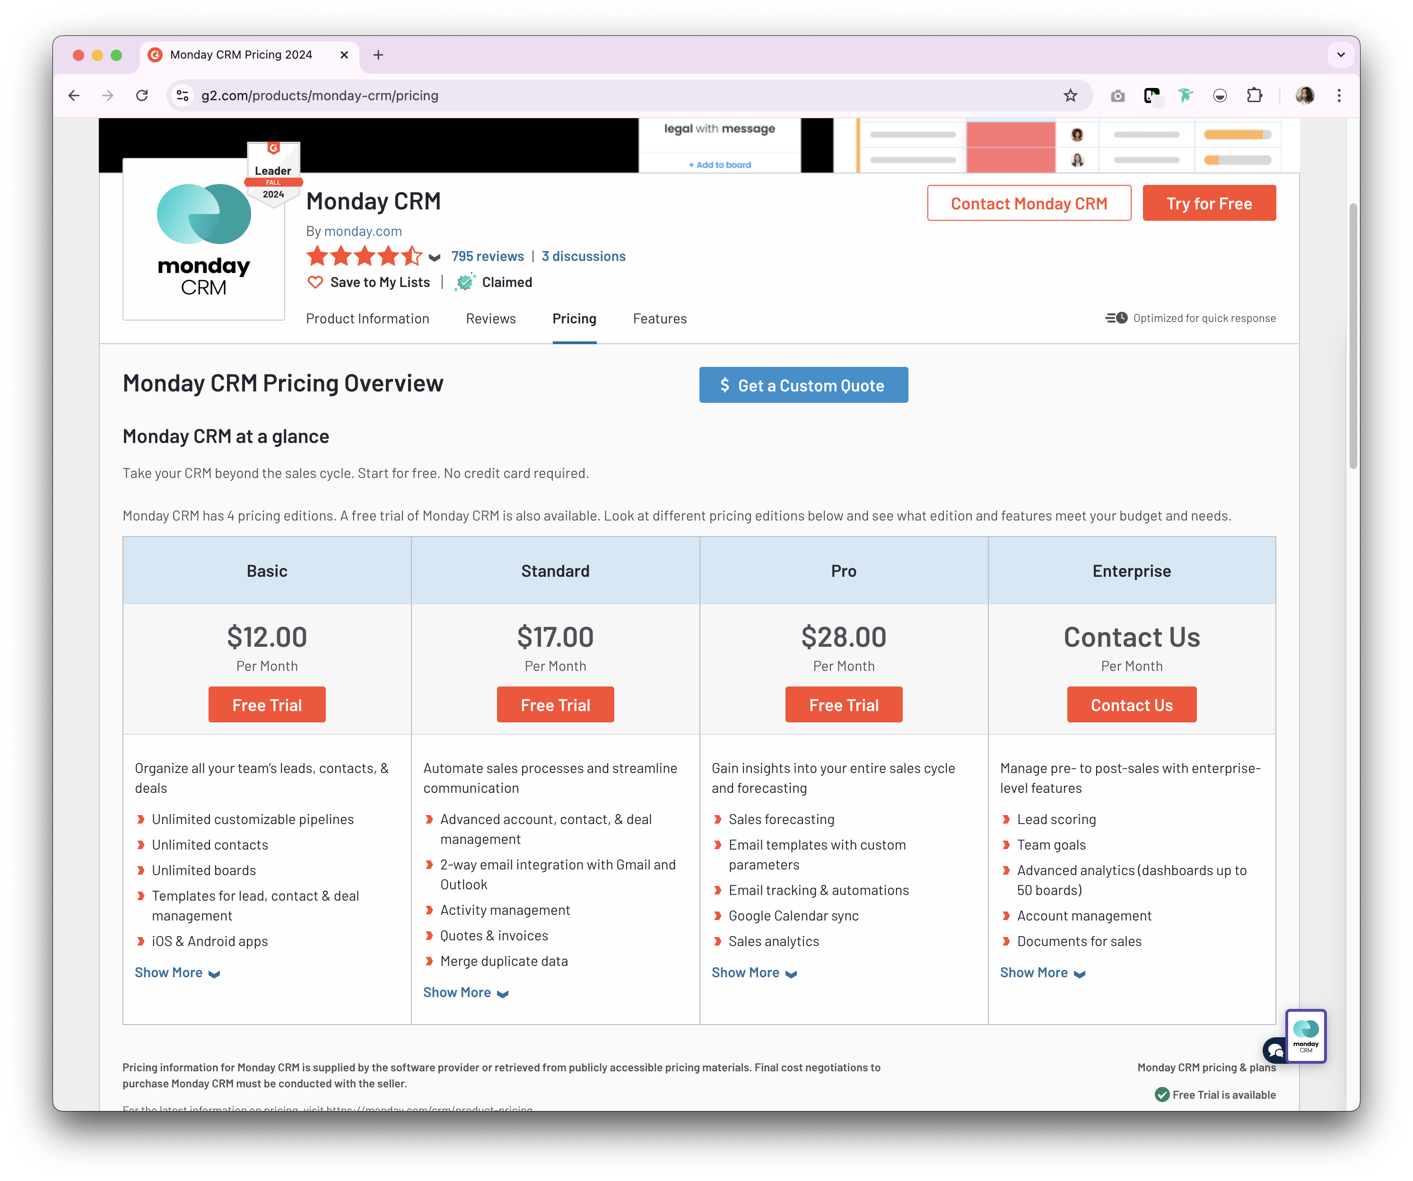This screenshot has height=1181, width=1413.
Task: Start a Free Trial of the Standard plan
Action: 555,704
